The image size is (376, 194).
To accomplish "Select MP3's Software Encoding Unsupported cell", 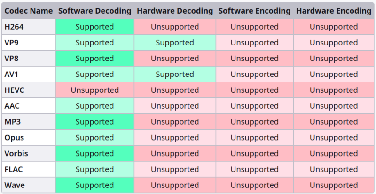I will pos(254,122).
